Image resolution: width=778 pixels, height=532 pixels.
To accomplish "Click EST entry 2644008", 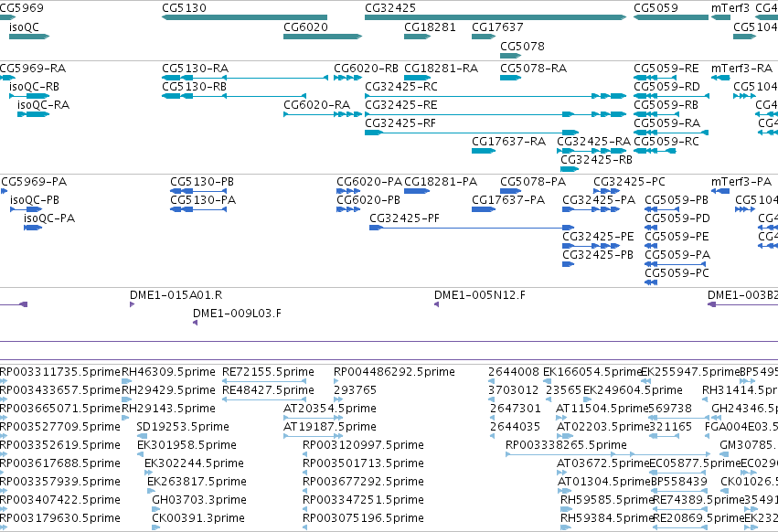I will [x=514, y=372].
